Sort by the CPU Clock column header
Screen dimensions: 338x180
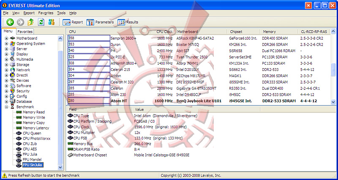point(164,32)
